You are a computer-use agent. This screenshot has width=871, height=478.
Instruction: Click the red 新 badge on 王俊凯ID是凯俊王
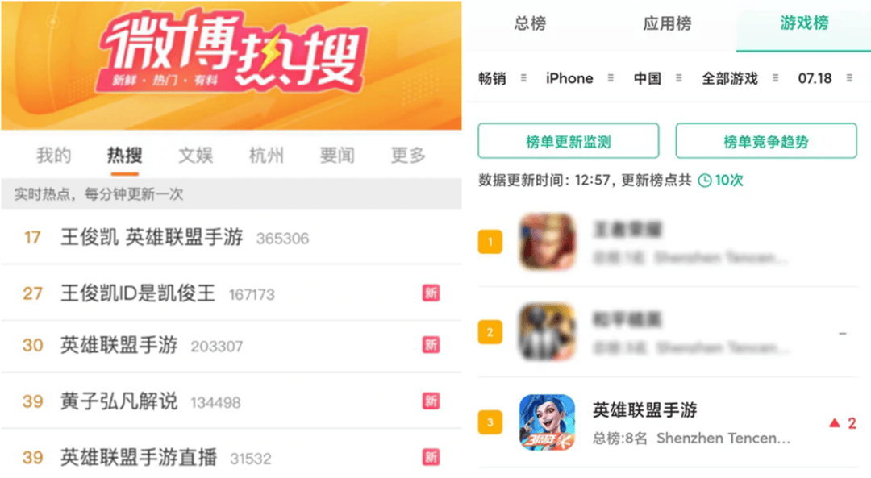(x=431, y=293)
